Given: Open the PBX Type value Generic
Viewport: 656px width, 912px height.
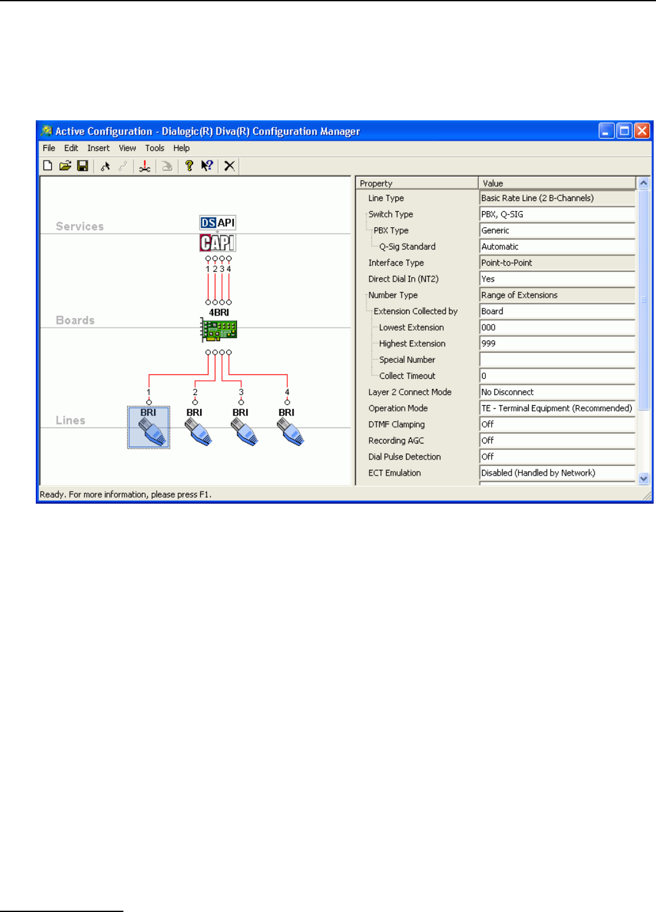Looking at the screenshot, I should tap(558, 230).
